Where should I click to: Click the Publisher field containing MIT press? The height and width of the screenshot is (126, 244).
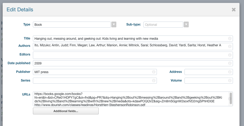[x=92, y=72]
